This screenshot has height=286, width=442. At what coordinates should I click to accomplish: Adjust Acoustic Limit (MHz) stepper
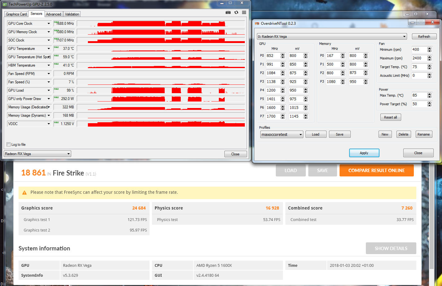429,76
